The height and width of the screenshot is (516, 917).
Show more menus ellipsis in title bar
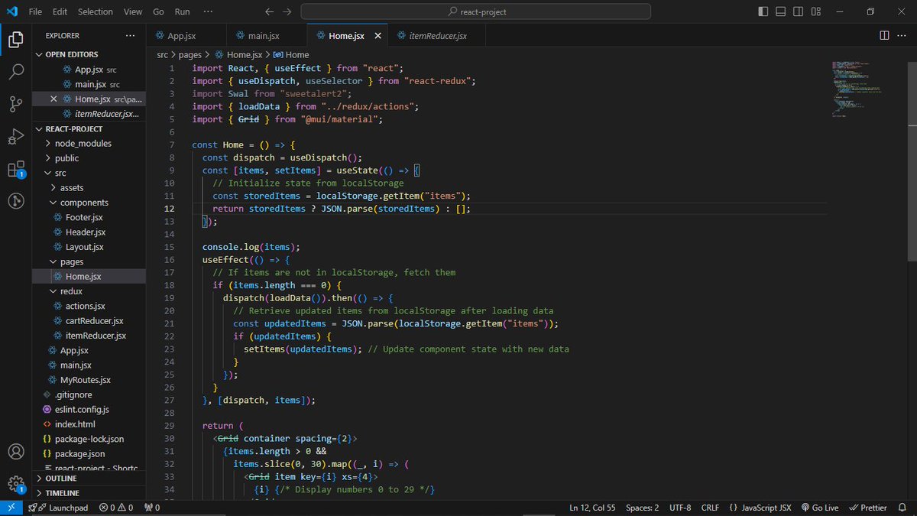coord(209,11)
